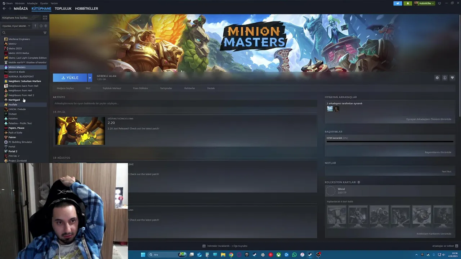
Task: Open Windows Start menu
Action: click(143, 255)
